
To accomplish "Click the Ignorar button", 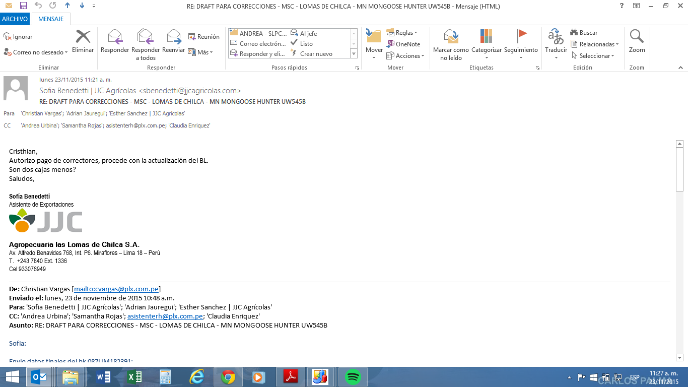I will [18, 37].
